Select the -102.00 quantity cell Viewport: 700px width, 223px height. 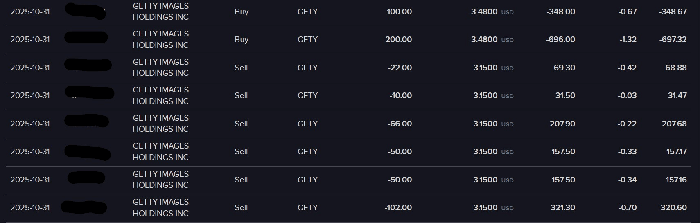[x=398, y=207]
